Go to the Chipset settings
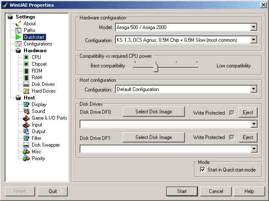This screenshot has width=269, height=201. coord(39,64)
